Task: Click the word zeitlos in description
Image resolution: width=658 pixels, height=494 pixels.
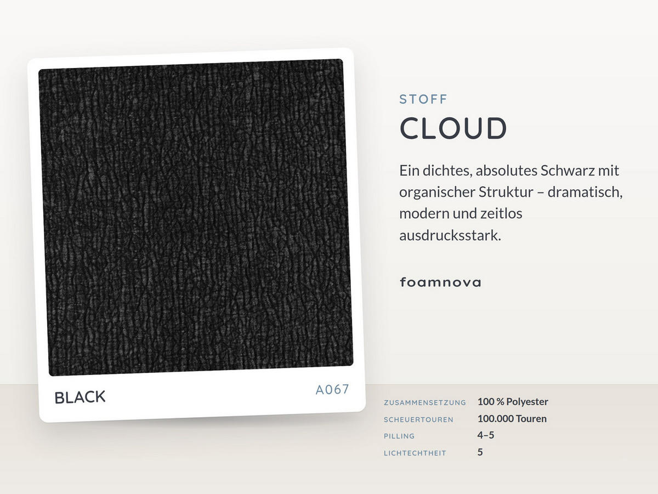Action: point(503,213)
